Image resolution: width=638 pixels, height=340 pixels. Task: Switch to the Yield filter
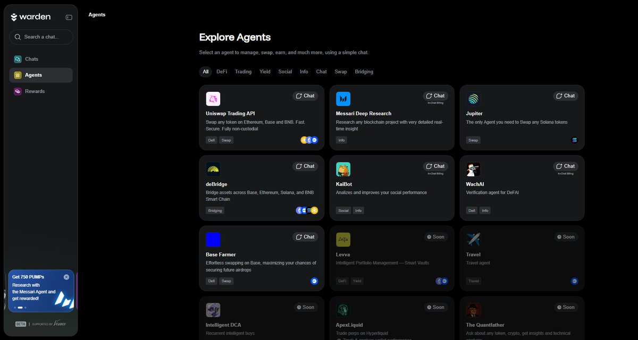[265, 72]
